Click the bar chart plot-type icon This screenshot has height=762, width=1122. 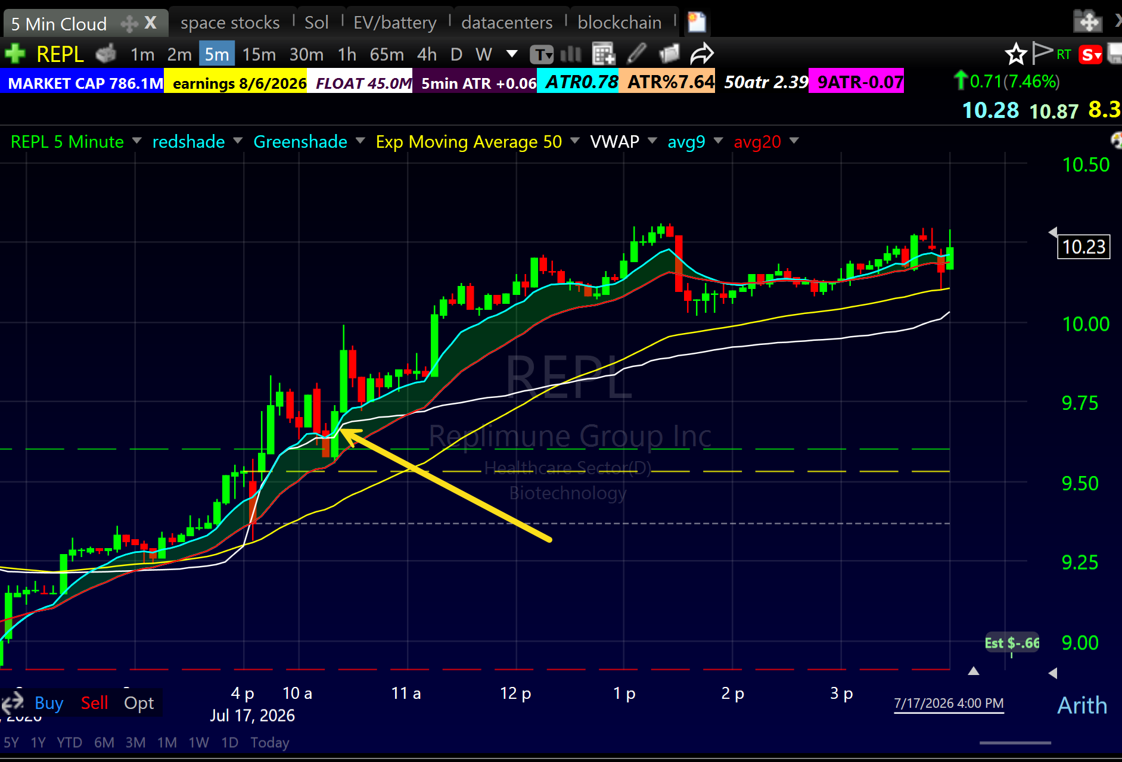pyautogui.click(x=571, y=54)
